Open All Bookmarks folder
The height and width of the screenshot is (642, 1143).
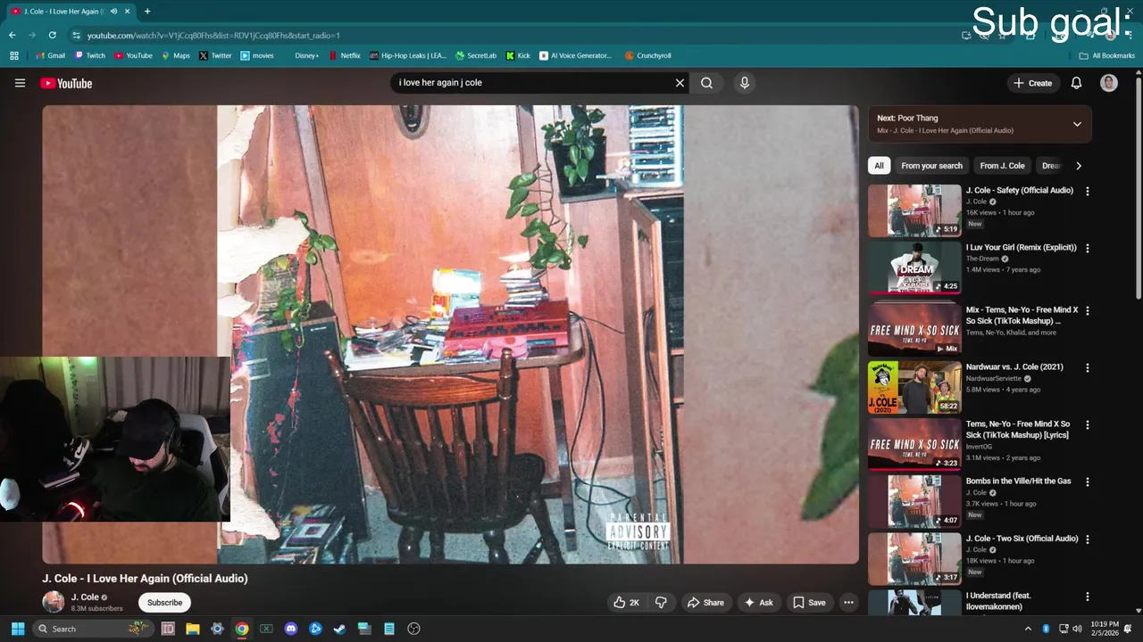point(1106,55)
